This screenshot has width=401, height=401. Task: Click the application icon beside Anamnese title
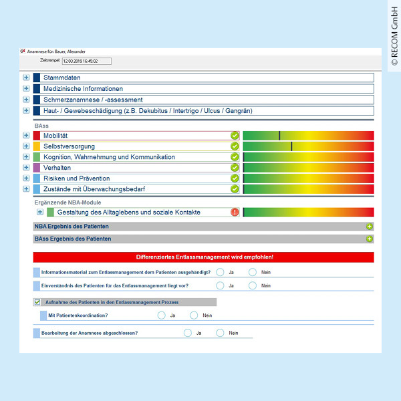coord(23,51)
